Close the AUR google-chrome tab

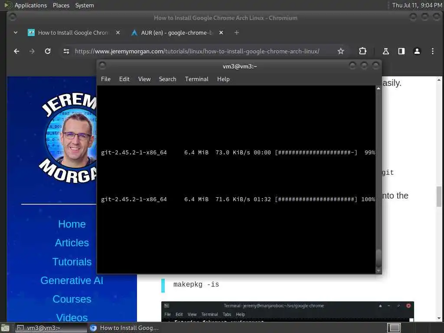tap(221, 33)
